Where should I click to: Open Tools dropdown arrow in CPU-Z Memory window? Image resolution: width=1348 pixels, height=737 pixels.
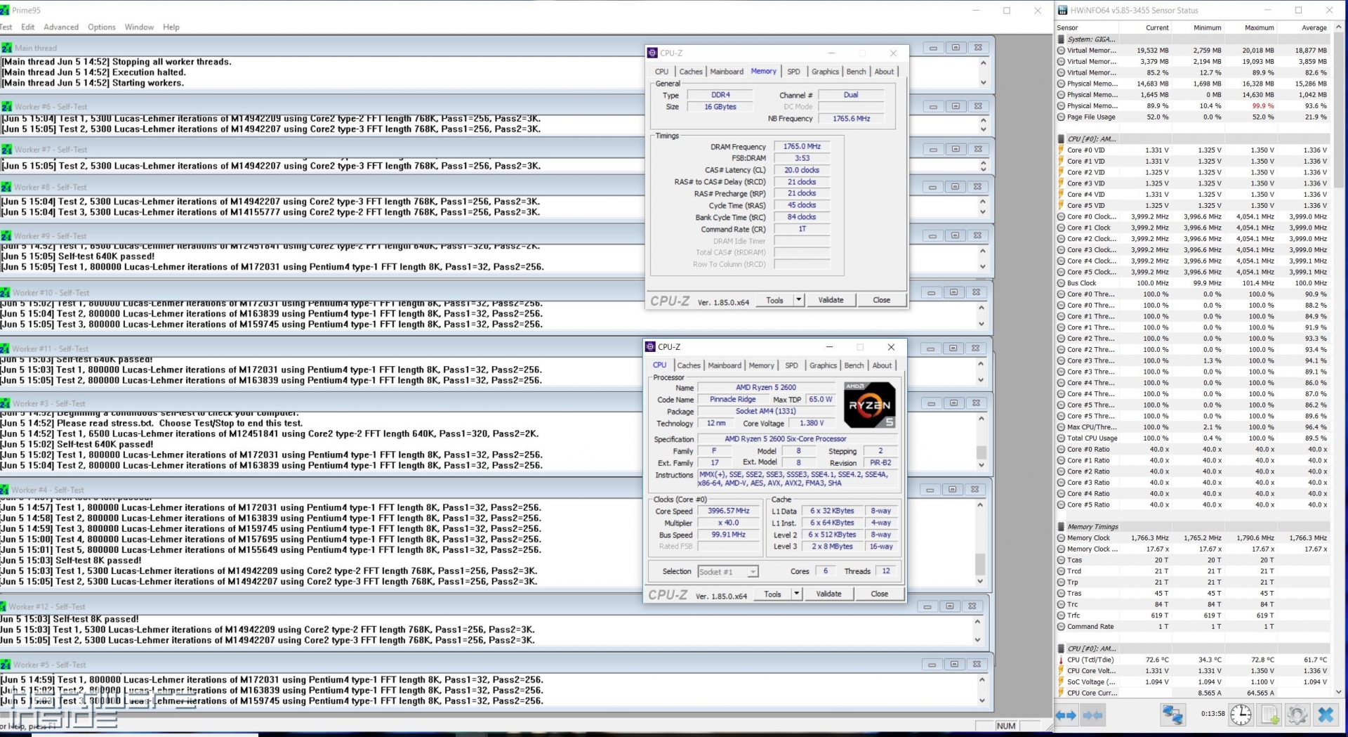(798, 300)
